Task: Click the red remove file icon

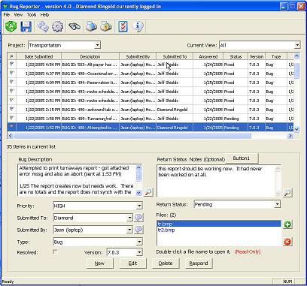Action: click(287, 242)
